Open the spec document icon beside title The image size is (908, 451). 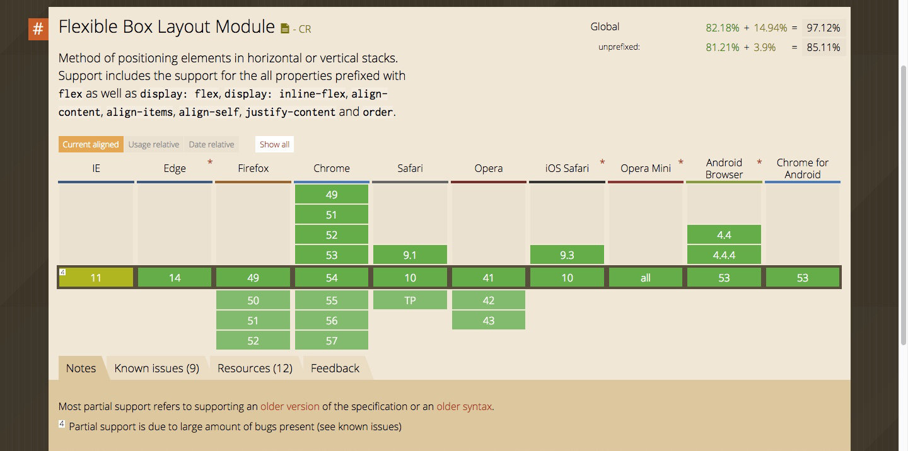285,28
